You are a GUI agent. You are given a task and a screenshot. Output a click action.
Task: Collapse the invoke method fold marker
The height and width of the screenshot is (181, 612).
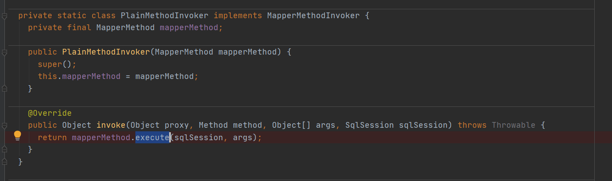tap(4, 126)
